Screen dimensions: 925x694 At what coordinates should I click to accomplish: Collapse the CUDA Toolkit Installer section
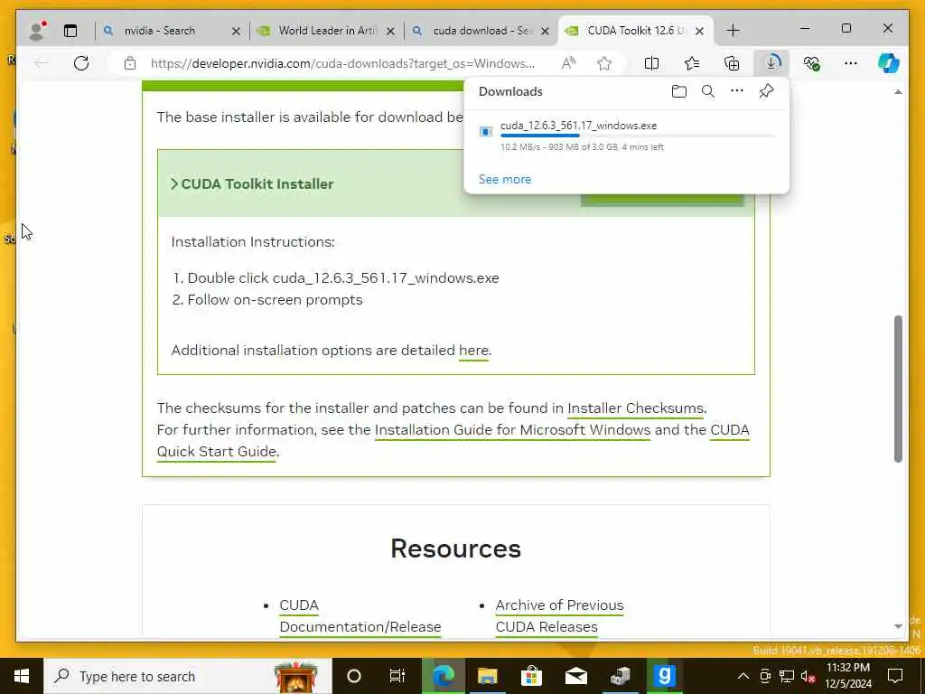pyautogui.click(x=253, y=184)
